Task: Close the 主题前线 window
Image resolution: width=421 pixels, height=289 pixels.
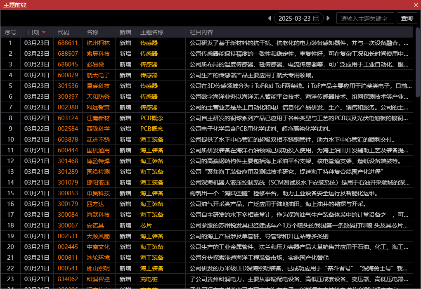Action: (x=416, y=5)
